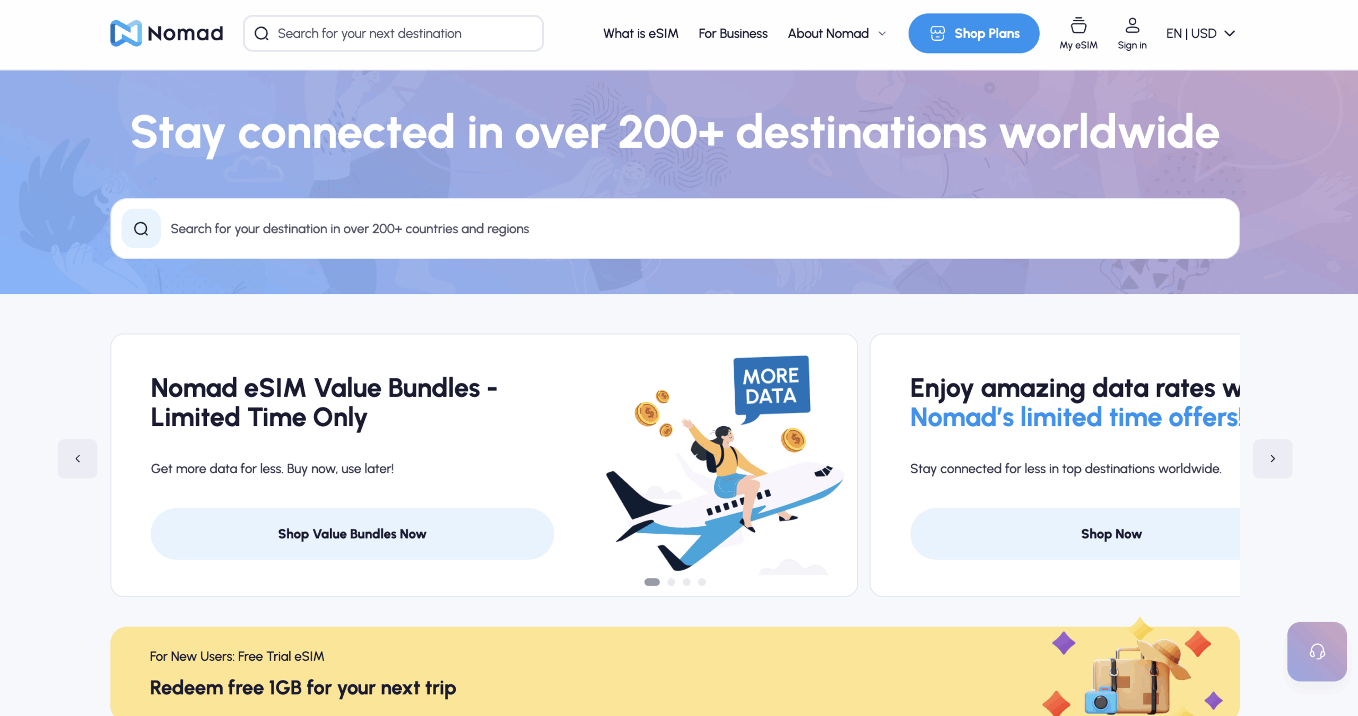This screenshot has height=716, width=1358.
Task: Click the magnifier icon in the header search
Action: tap(261, 33)
